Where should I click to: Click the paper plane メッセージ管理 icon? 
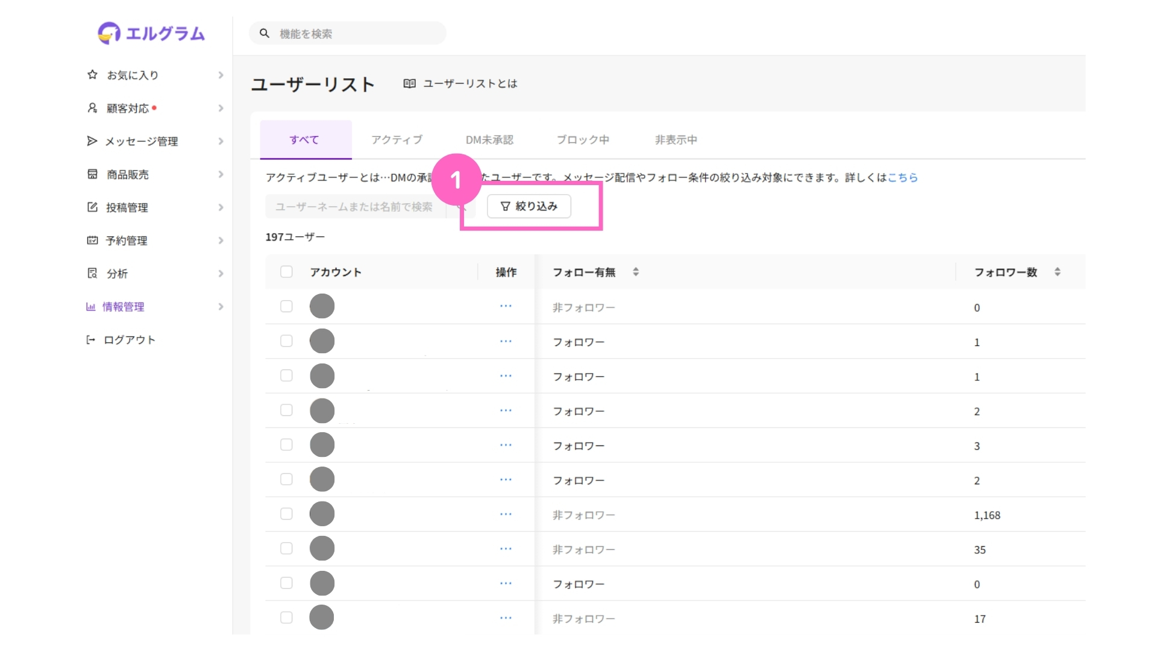(x=92, y=141)
